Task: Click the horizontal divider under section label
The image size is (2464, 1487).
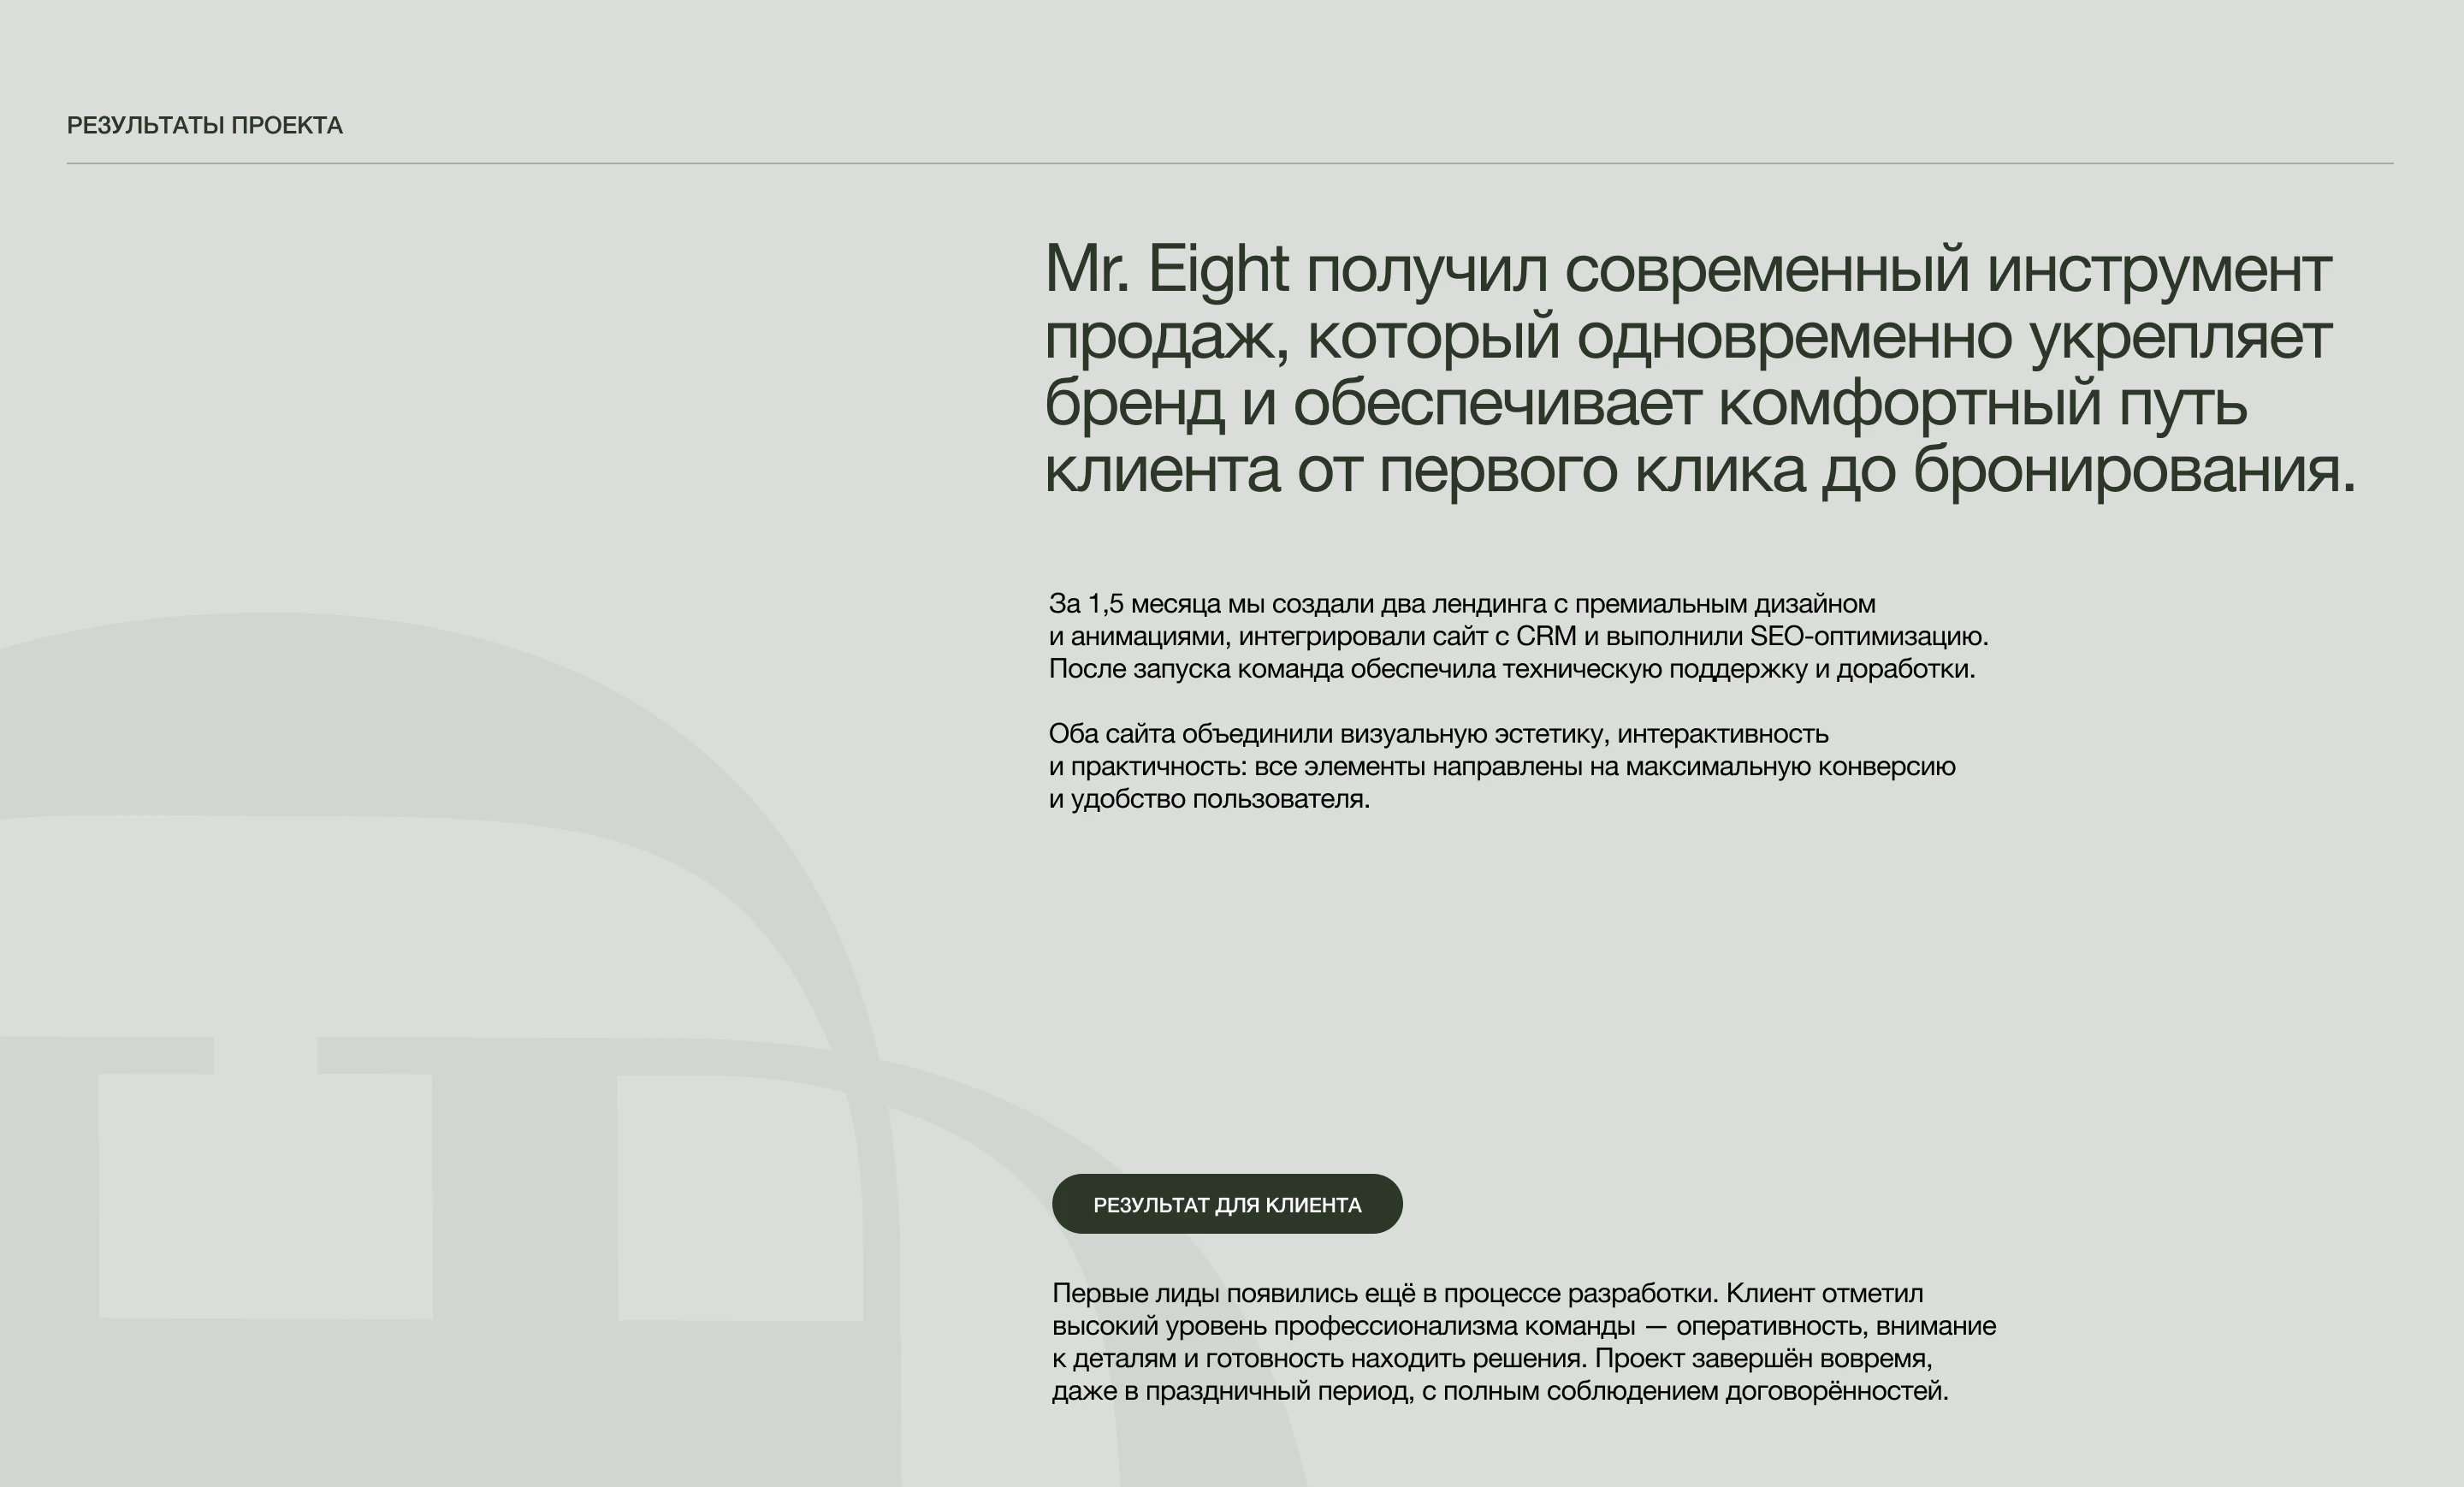Action: (1230, 163)
